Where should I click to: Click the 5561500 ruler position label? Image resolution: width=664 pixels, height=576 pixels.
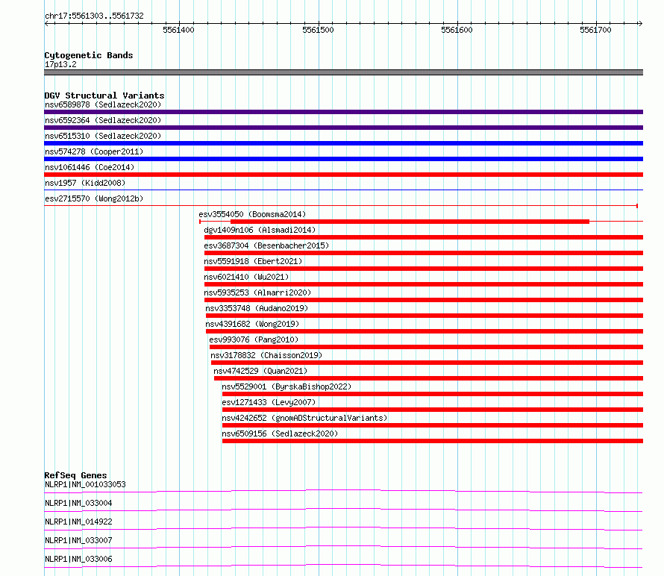pyautogui.click(x=318, y=30)
